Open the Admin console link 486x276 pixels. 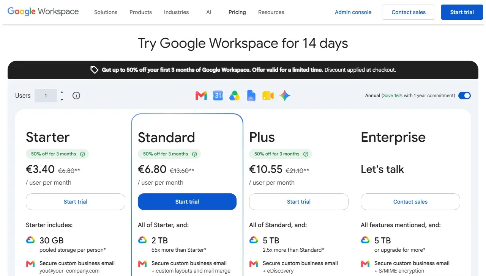point(353,12)
